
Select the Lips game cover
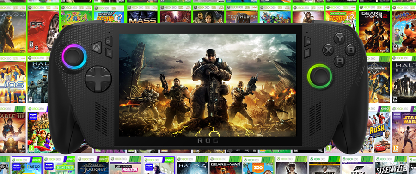click(13, 79)
